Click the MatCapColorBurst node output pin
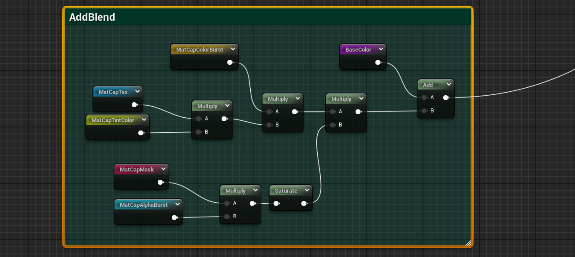The height and width of the screenshot is (257, 575). (x=230, y=63)
